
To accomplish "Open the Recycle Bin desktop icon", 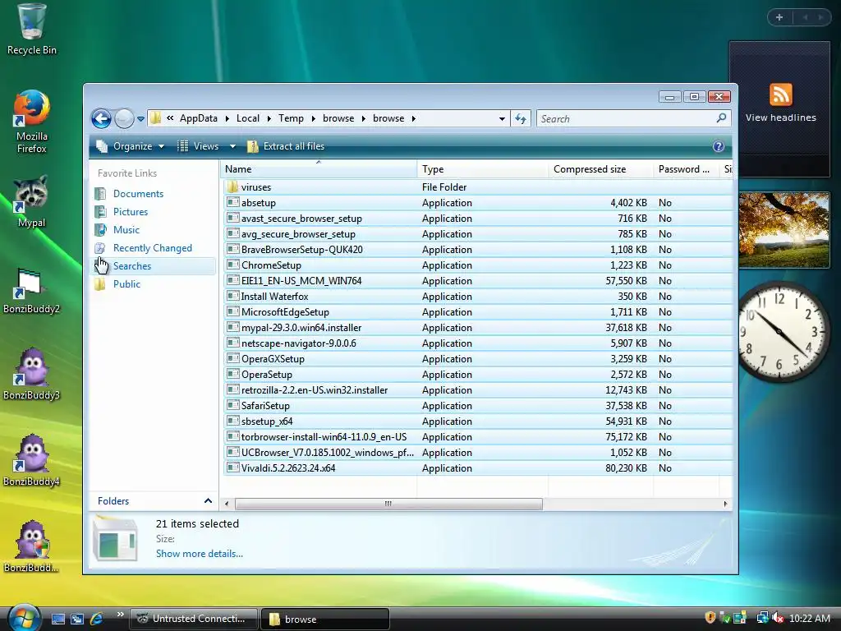I will (32, 30).
